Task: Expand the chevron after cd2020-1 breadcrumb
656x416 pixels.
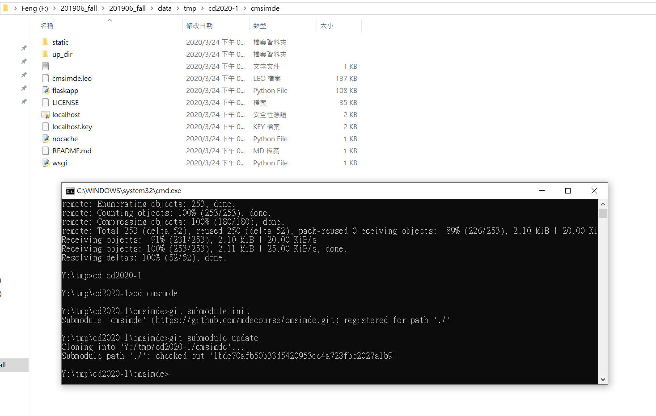Action: click(x=245, y=8)
